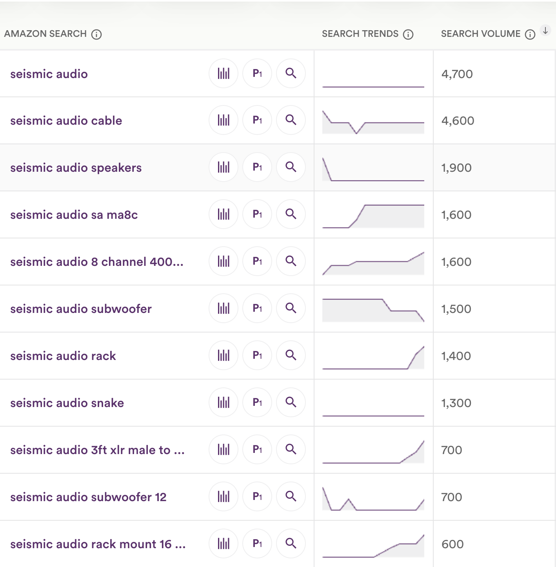Open bar chart icon for 3ft xlr male row
Viewport: 556px width, 567px height.
(x=223, y=449)
